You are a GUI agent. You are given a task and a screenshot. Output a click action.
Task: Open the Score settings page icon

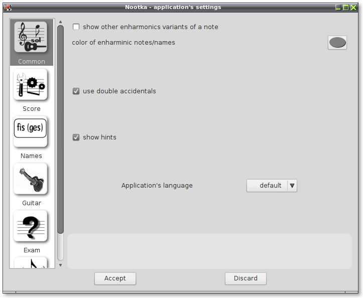coord(31,84)
